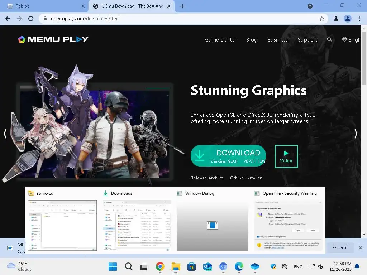Open the Windows Security tray icon

coord(273,266)
